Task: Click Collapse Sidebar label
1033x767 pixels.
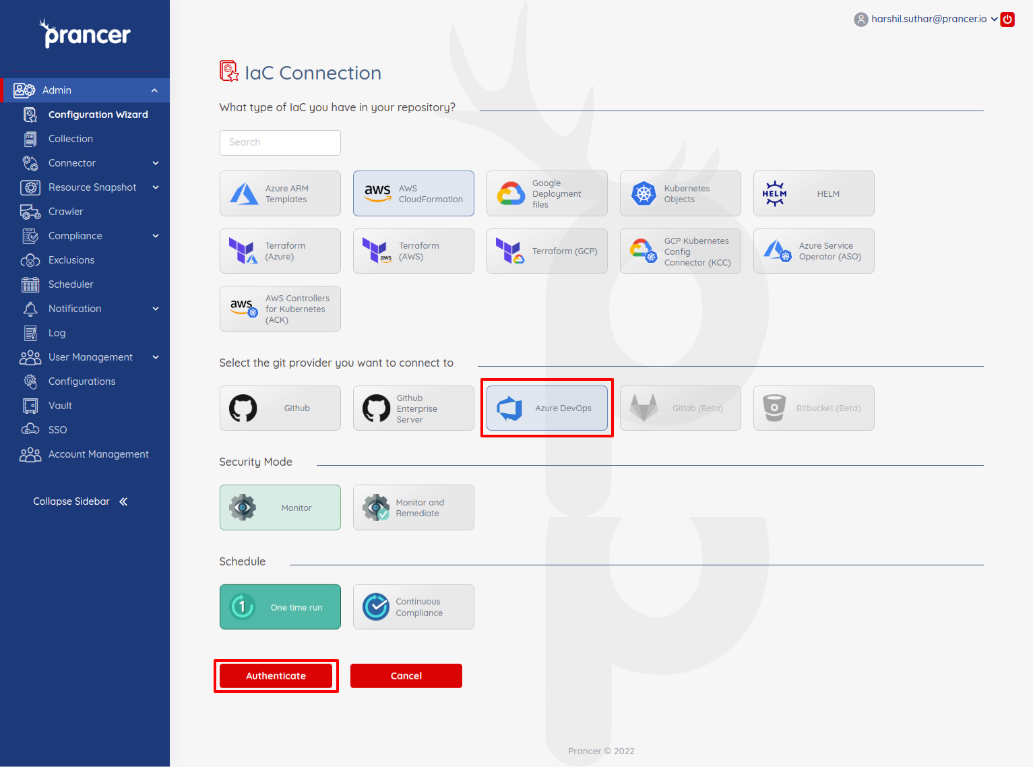Action: 71,501
